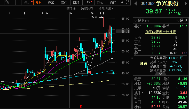Expand the down chevron below 跌停成交额
This screenshot has height=109, width=189.
(x=161, y=74)
